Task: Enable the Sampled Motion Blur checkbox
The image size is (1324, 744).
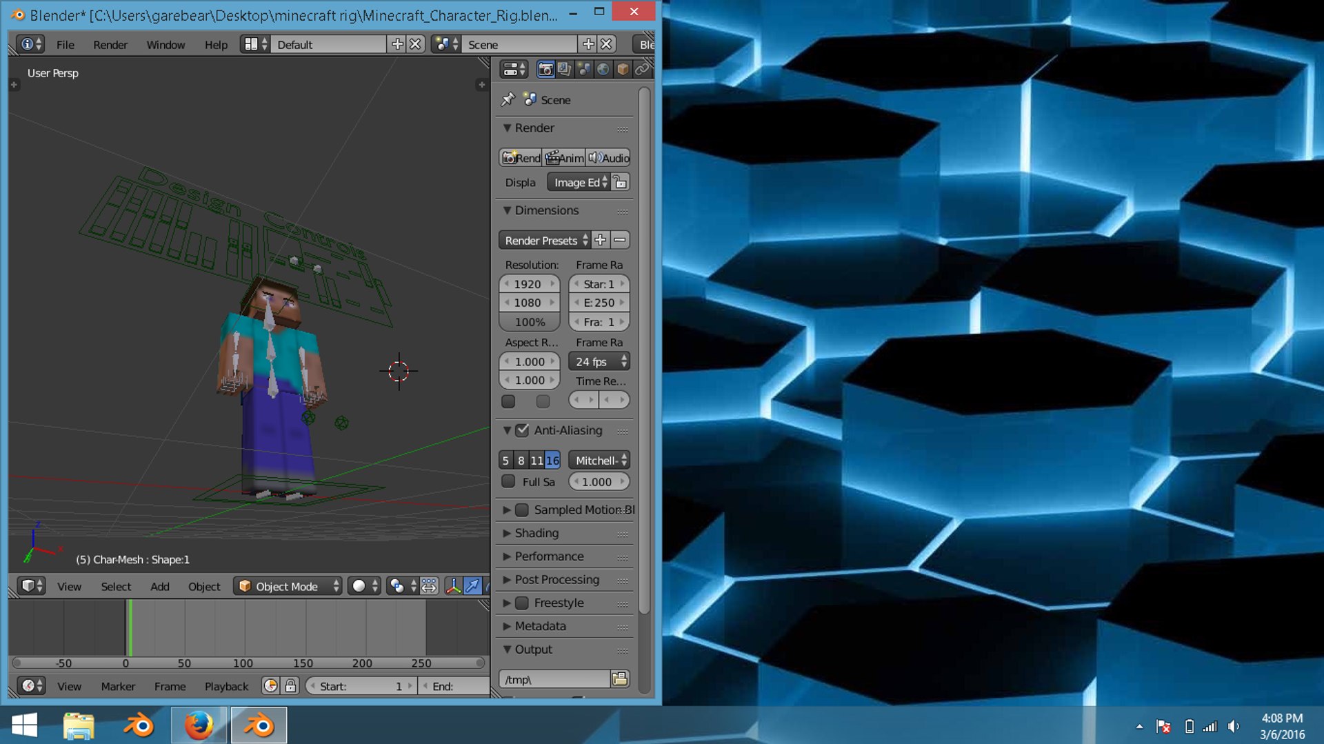Action: point(522,510)
